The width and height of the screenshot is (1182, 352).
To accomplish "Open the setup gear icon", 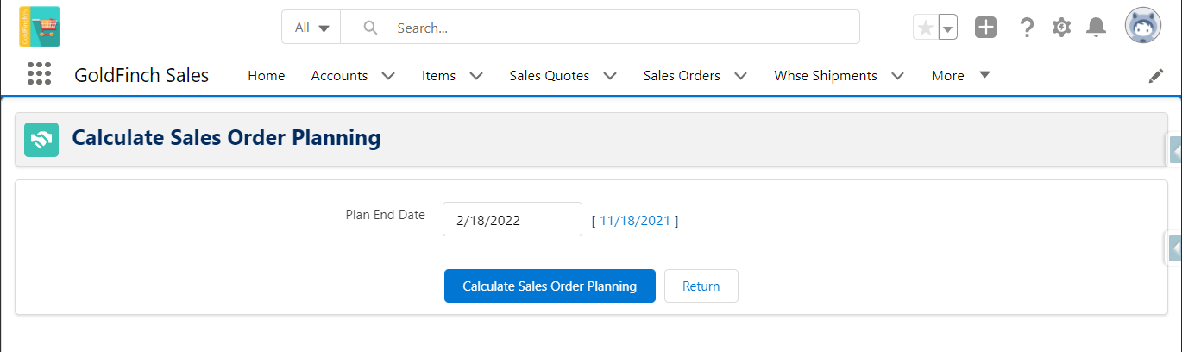I will (1061, 28).
